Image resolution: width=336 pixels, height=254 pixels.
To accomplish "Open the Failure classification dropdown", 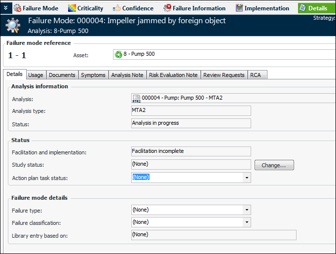I will (247, 222).
